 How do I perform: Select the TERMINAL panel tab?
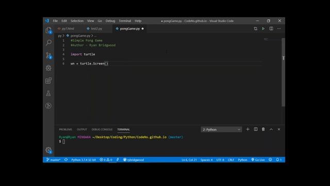[124, 129]
